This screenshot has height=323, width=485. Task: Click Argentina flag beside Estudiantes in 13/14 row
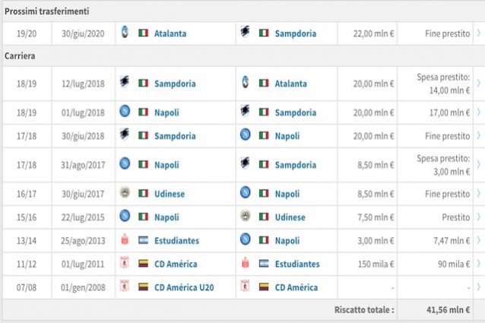coord(143,240)
